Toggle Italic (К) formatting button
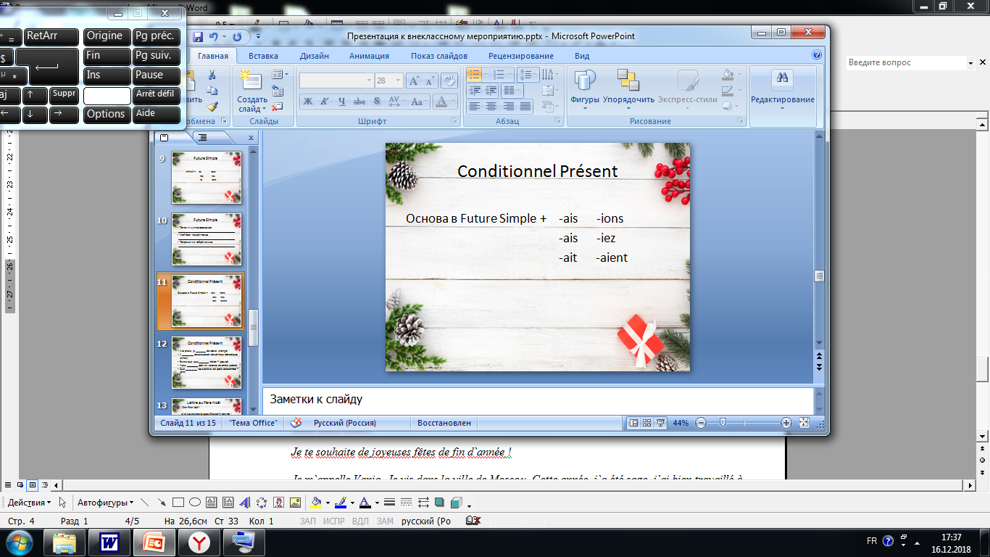The width and height of the screenshot is (990, 557). [x=324, y=102]
